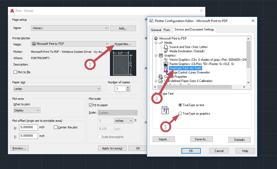Click the Graphics node icon

coord(161,55)
